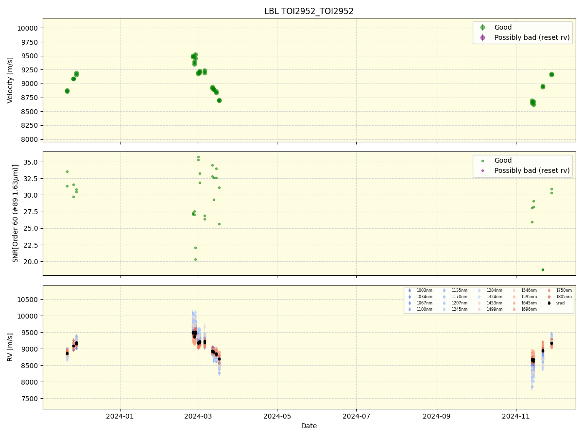This screenshot has width=583, height=437.
Task: Select the 1207nm legend entry
Action: click(454, 303)
